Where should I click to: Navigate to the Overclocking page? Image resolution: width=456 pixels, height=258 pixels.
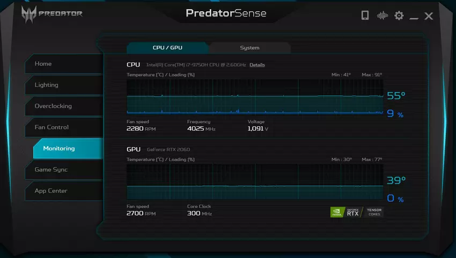click(x=63, y=106)
